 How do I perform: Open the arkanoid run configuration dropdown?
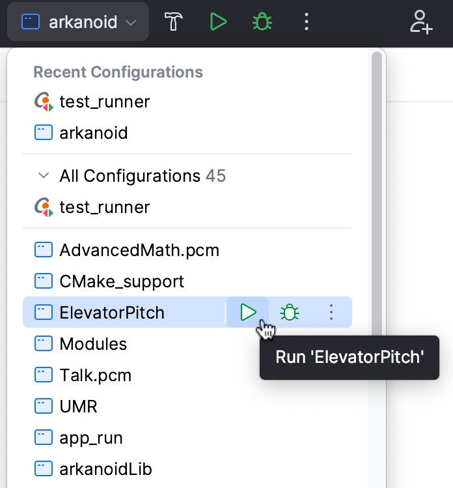coord(79,22)
